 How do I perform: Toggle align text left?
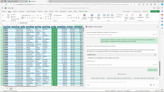point(46,17)
